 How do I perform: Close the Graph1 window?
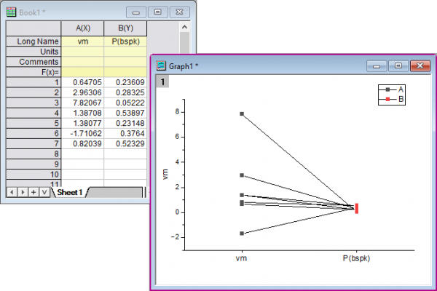[x=420, y=66]
